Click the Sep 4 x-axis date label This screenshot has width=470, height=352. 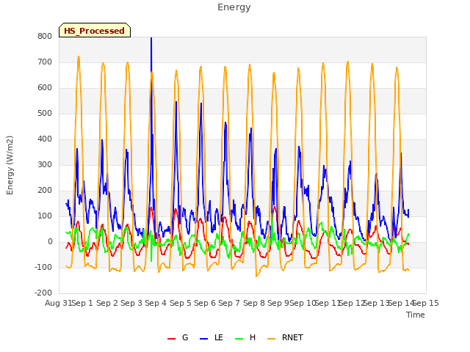(x=156, y=303)
